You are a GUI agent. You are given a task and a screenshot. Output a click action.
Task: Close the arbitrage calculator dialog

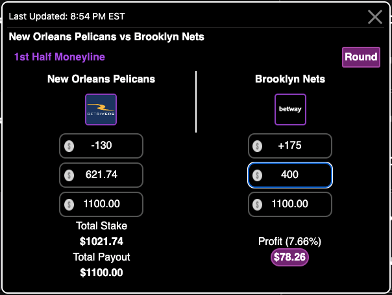tap(375, 17)
